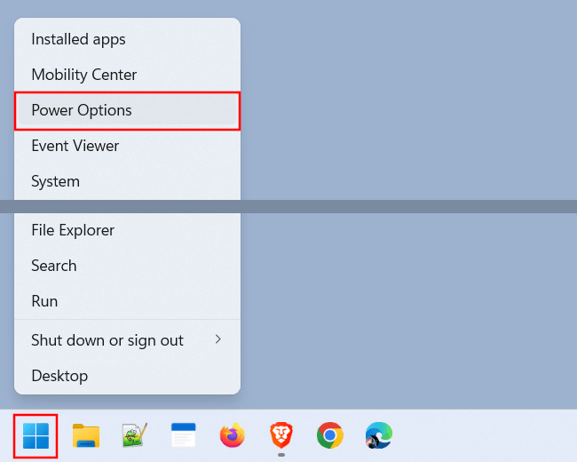Open Mobility Center from the menu
The width and height of the screenshot is (577, 462).
127,75
